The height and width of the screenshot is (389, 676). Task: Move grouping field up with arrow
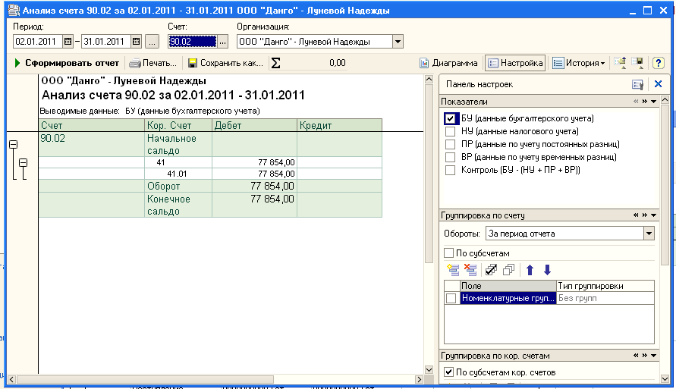530,269
